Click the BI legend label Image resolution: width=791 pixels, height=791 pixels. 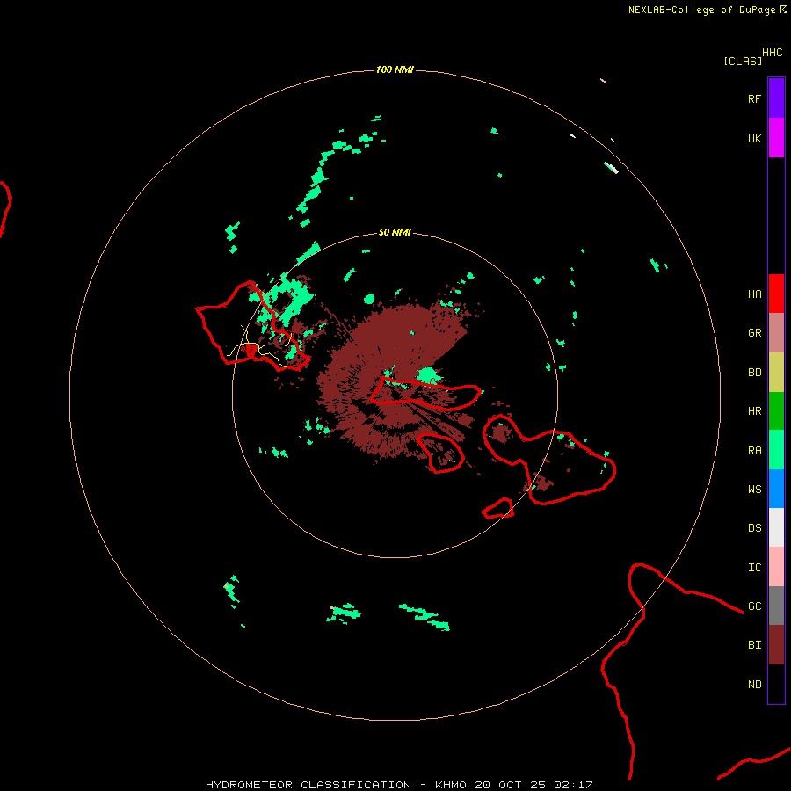coord(754,645)
